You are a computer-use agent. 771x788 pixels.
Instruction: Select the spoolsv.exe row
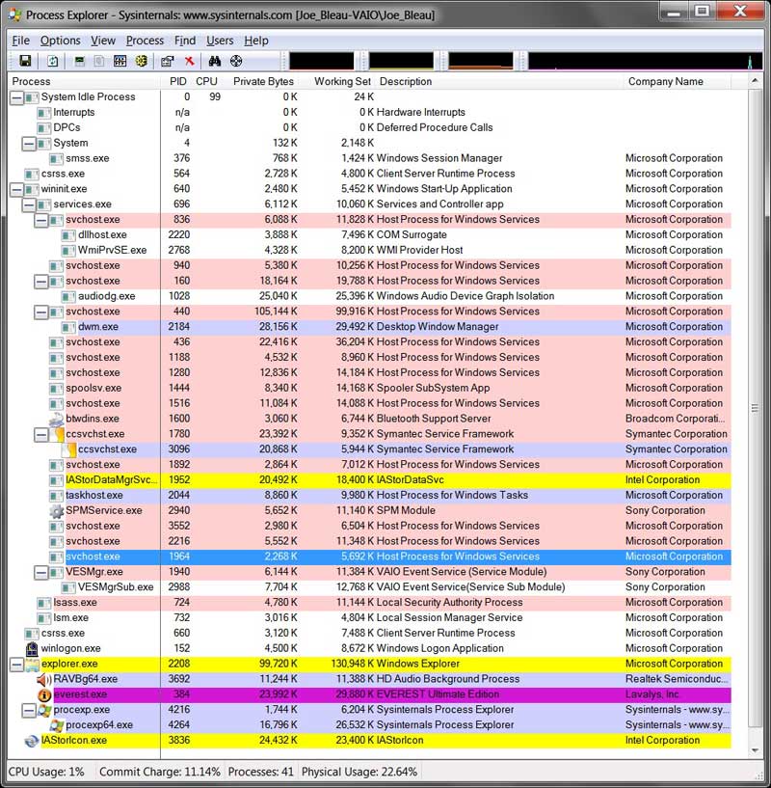370,389
